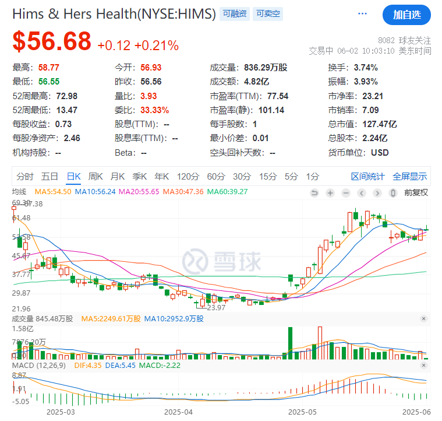Click the 委比 33.33% value
Viewport: 442px width, 421px height.
tap(155, 110)
